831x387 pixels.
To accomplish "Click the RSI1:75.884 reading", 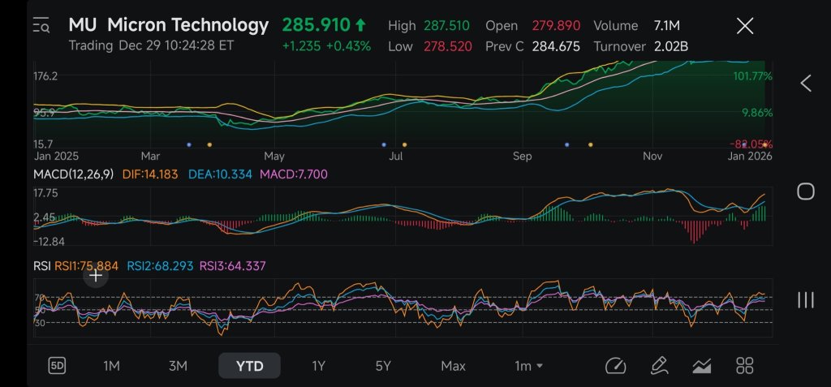I will [x=86, y=265].
